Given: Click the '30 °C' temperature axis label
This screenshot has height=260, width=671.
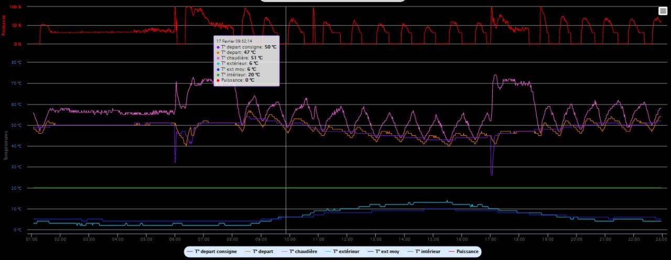Looking at the screenshot, I should tap(17, 167).
